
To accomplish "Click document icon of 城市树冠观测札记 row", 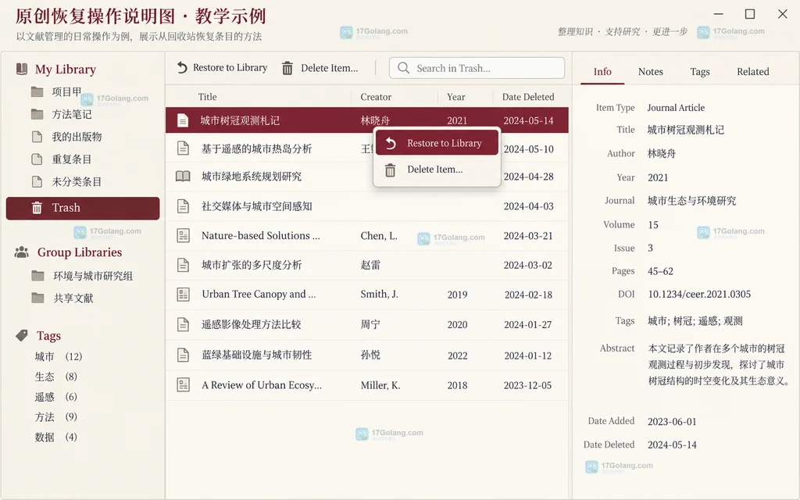I will pos(183,120).
